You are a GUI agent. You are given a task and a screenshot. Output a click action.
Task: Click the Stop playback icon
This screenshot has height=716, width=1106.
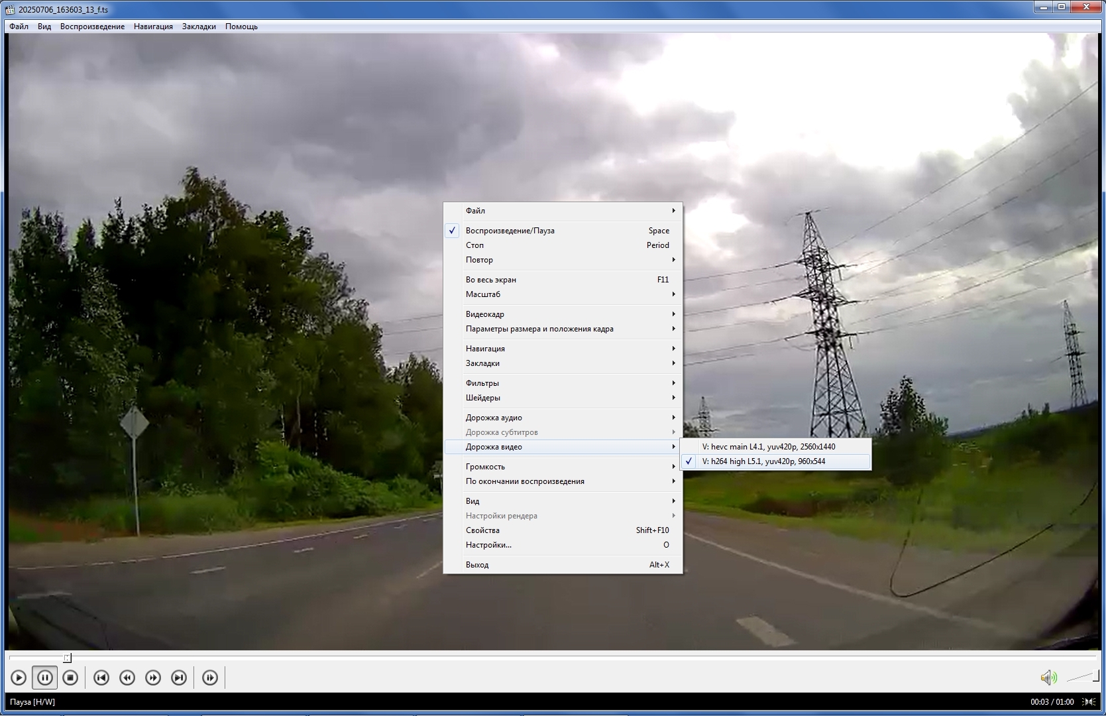pos(70,678)
